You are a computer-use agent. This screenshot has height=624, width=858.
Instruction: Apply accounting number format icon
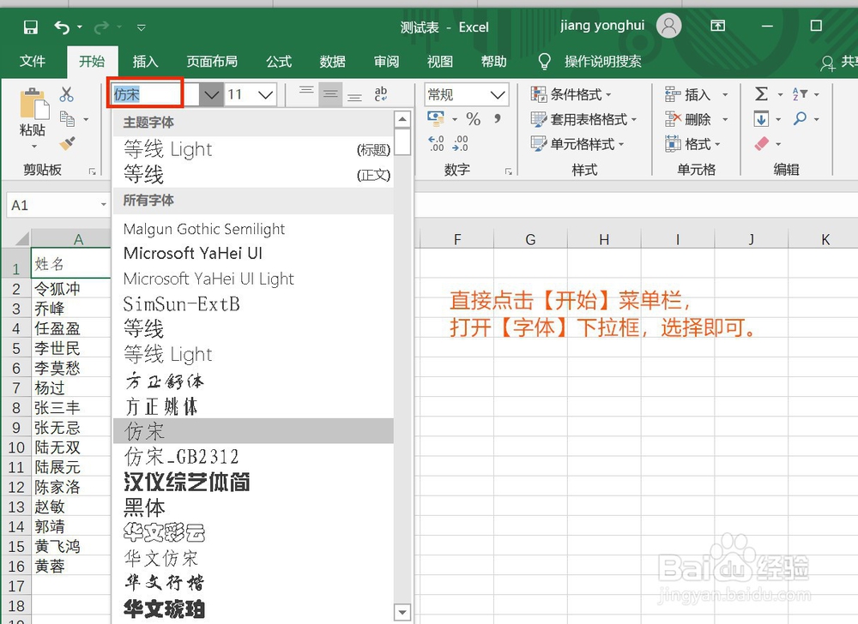pyautogui.click(x=436, y=118)
